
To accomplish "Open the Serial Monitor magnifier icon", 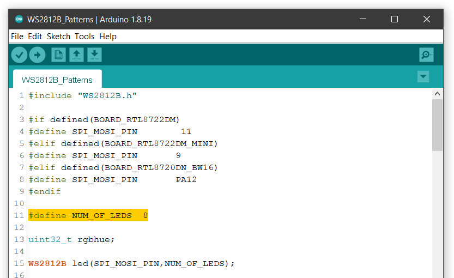I will coord(426,55).
